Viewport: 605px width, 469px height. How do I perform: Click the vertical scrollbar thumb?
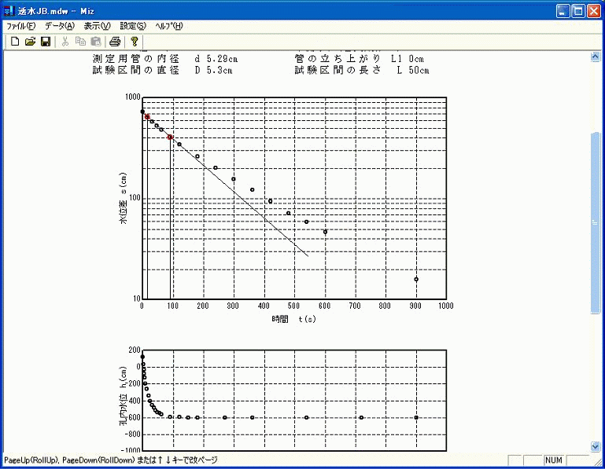pyautogui.click(x=595, y=222)
